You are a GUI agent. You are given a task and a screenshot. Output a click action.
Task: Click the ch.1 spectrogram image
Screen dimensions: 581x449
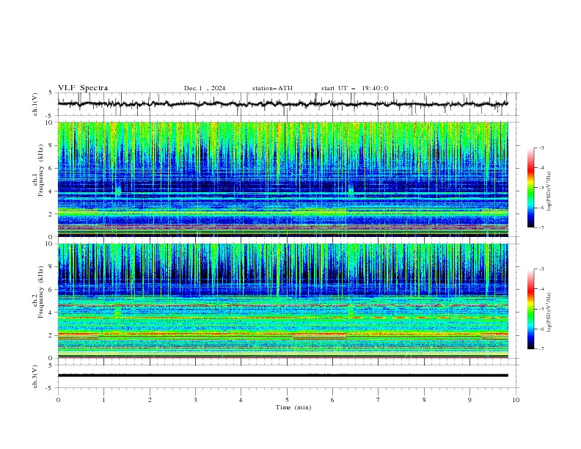(282, 179)
